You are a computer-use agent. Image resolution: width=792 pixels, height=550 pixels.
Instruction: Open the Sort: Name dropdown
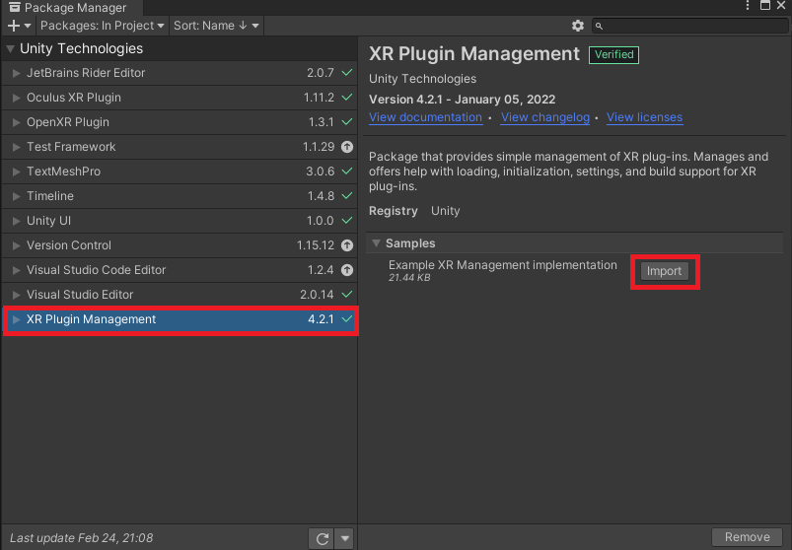click(x=216, y=26)
